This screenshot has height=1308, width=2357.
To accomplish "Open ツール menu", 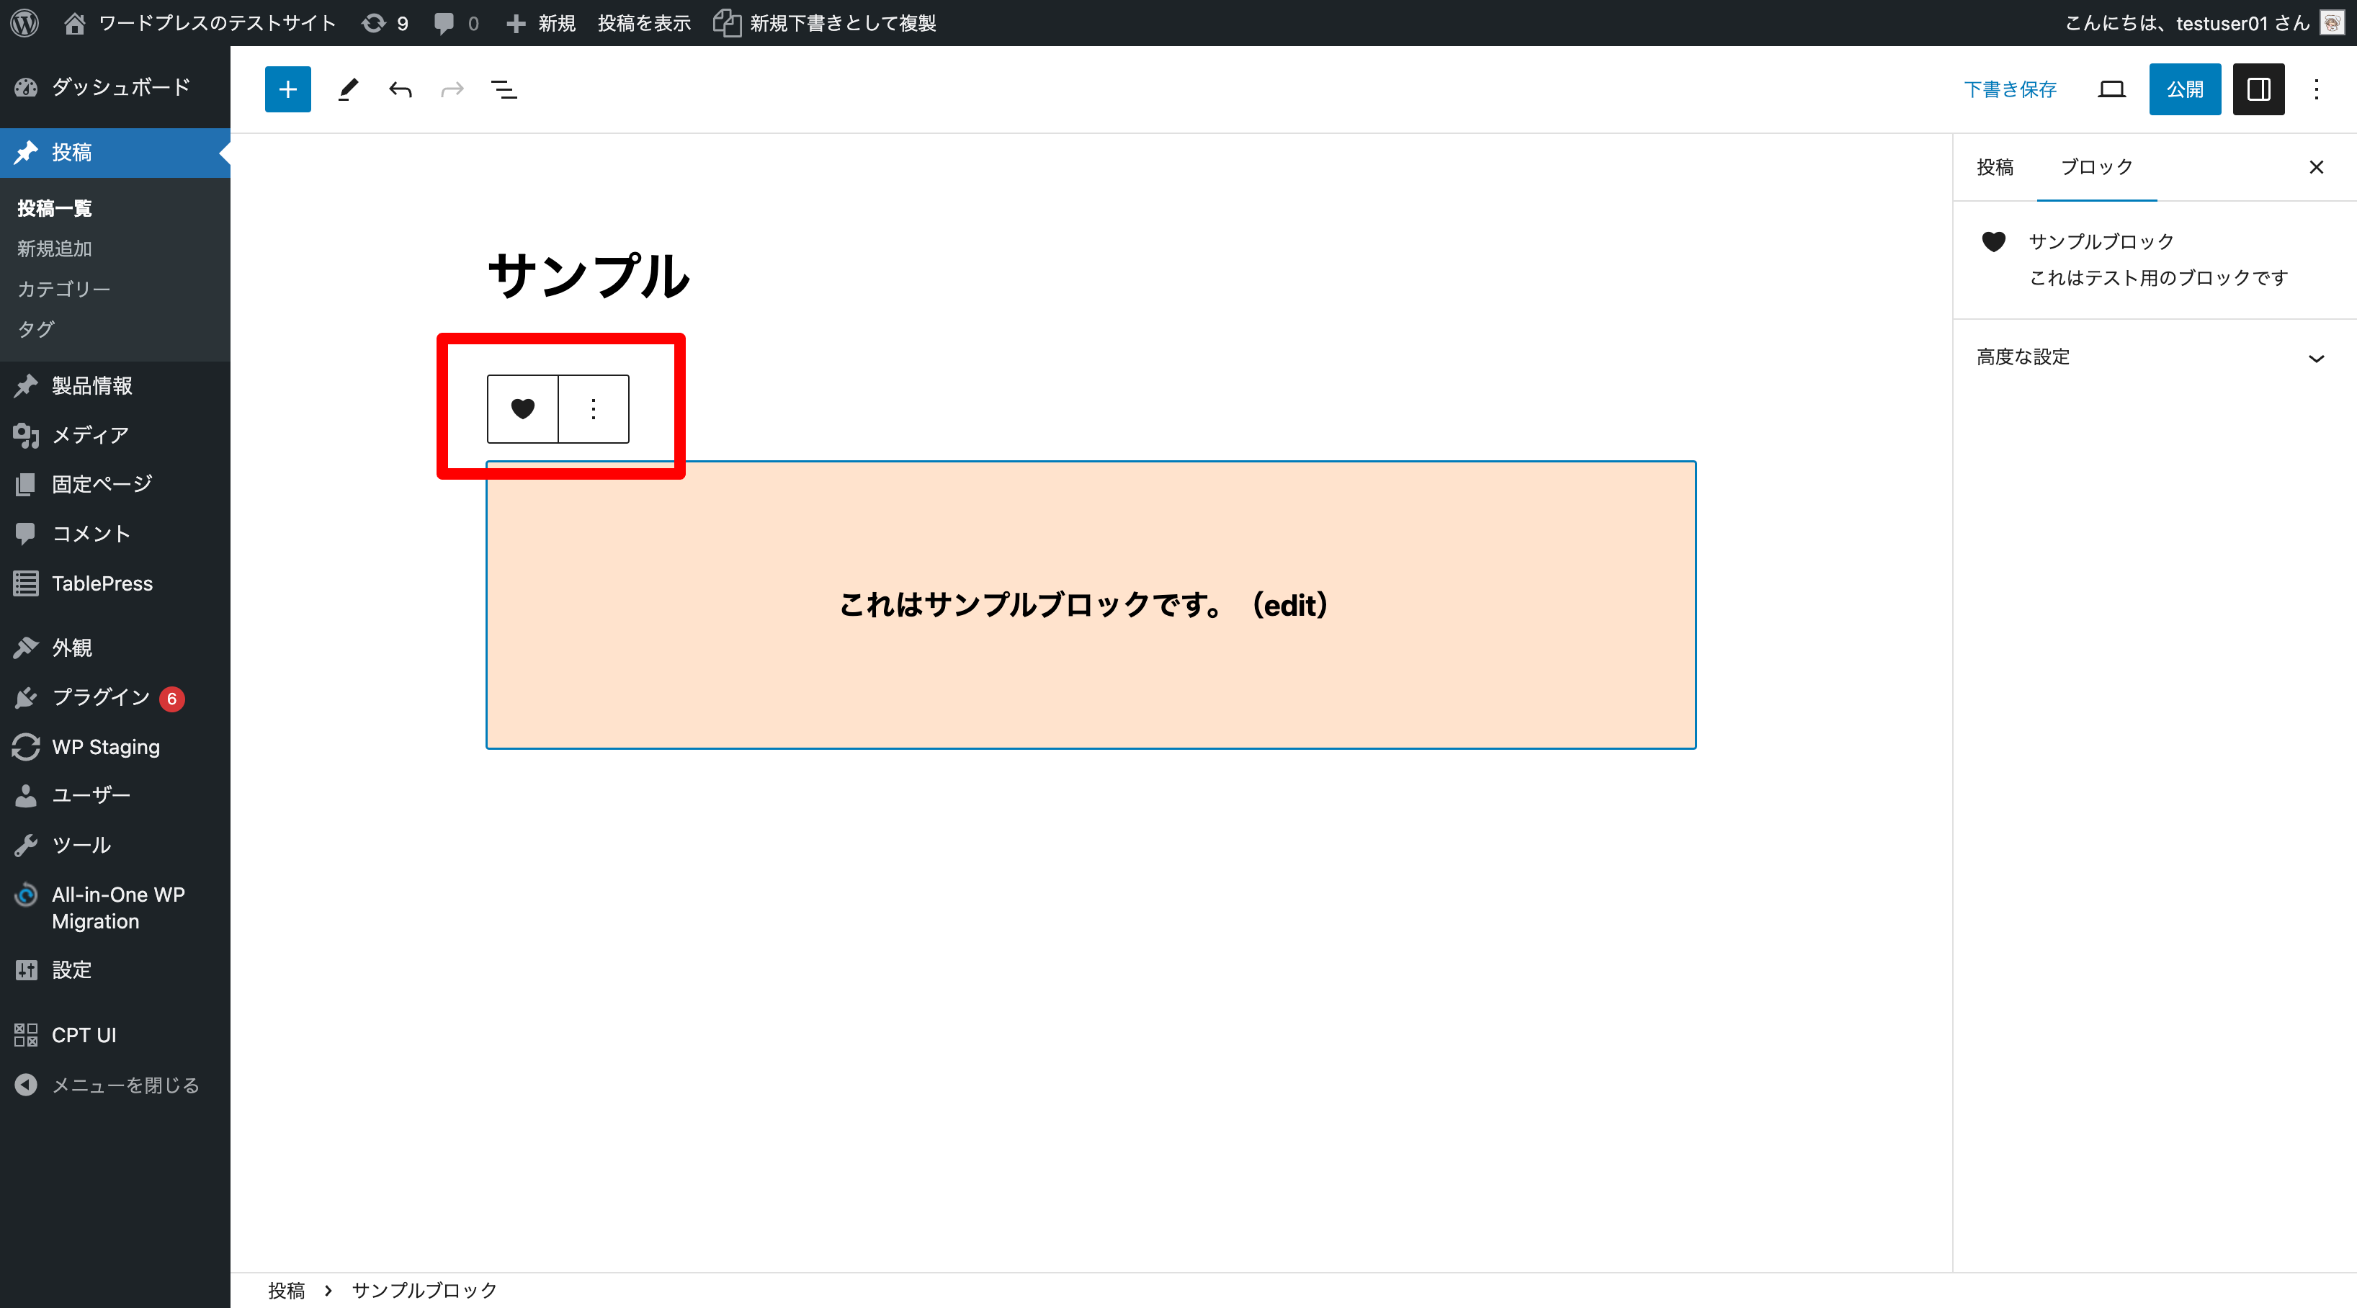I will tap(115, 844).
